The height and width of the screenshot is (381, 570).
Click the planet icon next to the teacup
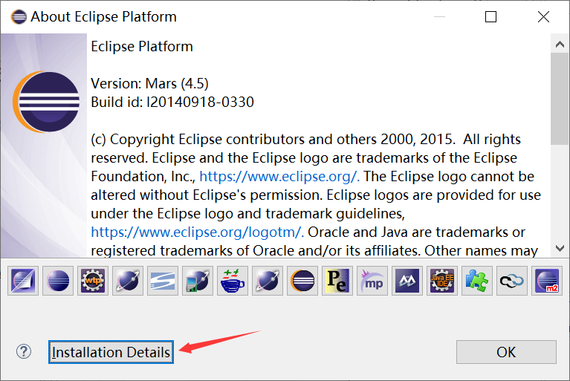268,281
